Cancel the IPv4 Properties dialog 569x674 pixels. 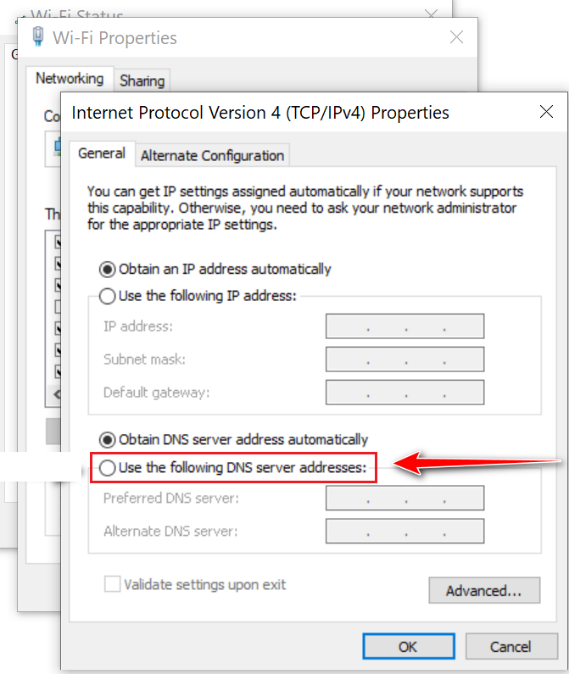click(510, 647)
